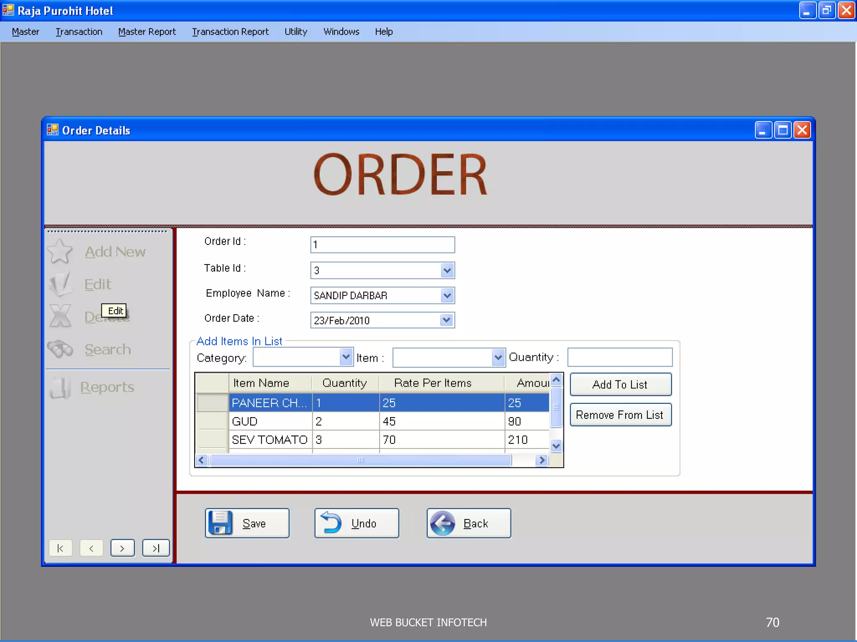Click the Order Details window icon
857x642 pixels.
coord(53,130)
